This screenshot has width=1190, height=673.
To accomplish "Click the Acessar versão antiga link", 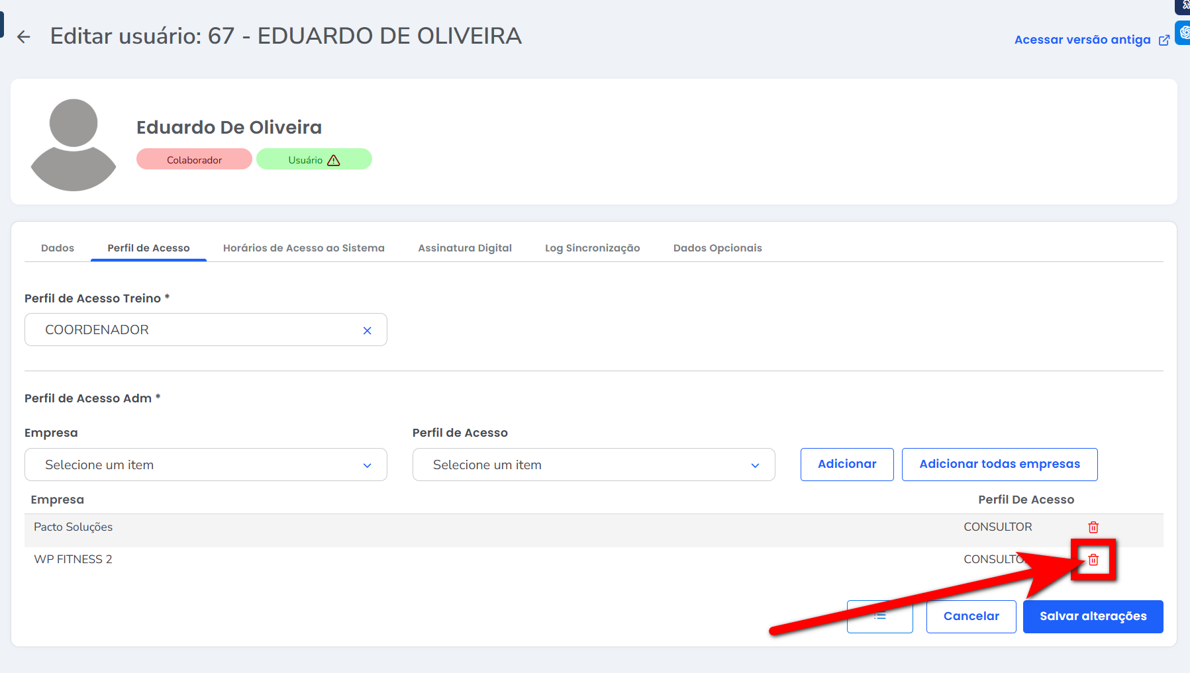I will coord(1082,40).
